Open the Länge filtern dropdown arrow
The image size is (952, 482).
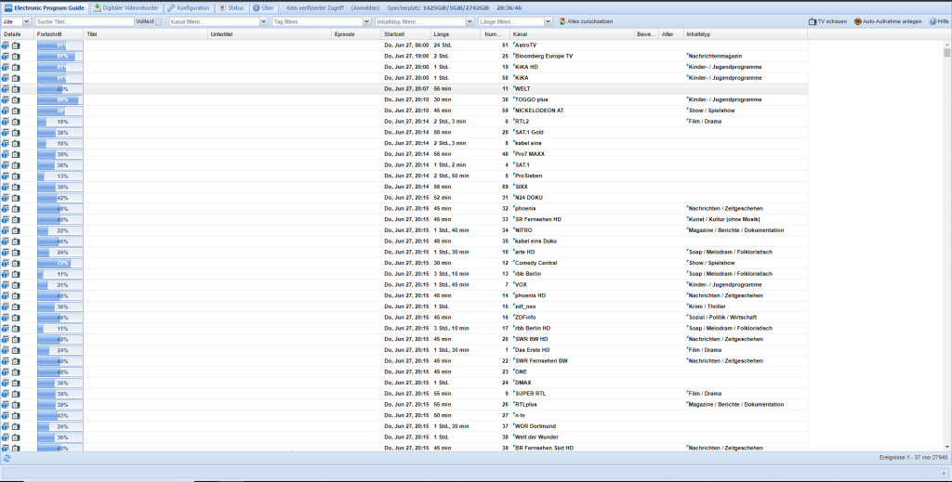click(x=549, y=21)
